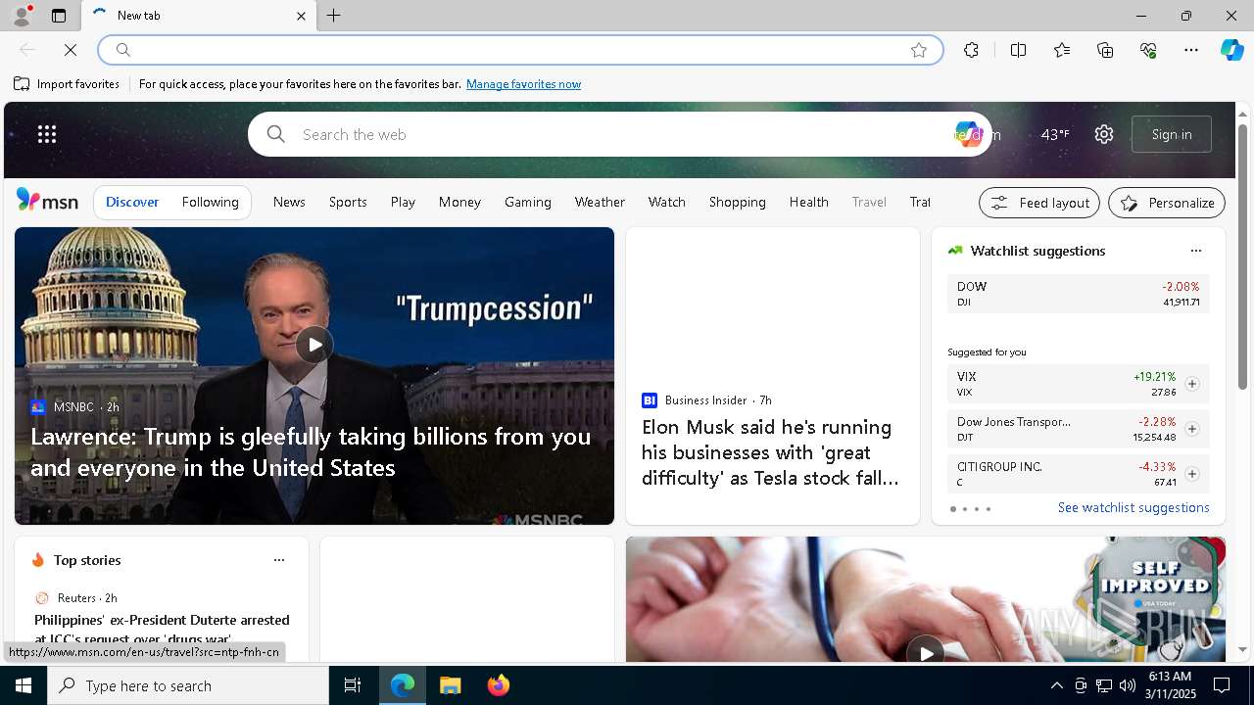This screenshot has height=705, width=1254.
Task: Open Lawrence Trump taking billions headline
Action: 311,451
